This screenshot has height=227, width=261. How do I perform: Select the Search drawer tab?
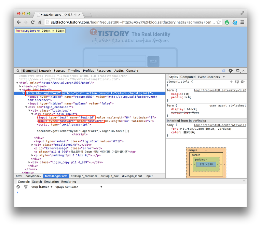[37, 182]
